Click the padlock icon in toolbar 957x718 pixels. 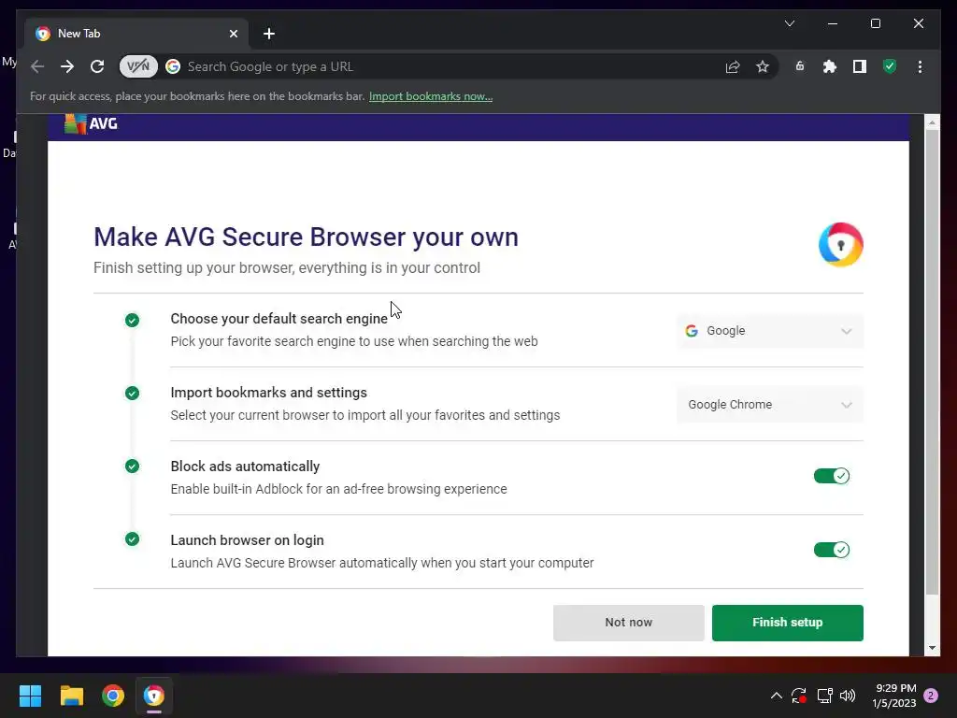pyautogui.click(x=800, y=66)
